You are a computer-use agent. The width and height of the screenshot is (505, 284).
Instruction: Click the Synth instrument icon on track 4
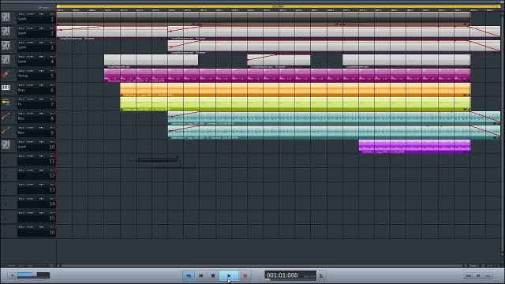click(6, 60)
